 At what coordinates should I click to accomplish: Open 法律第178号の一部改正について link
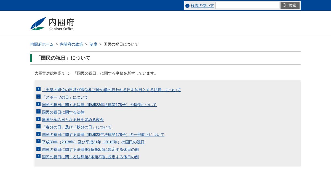(103, 135)
